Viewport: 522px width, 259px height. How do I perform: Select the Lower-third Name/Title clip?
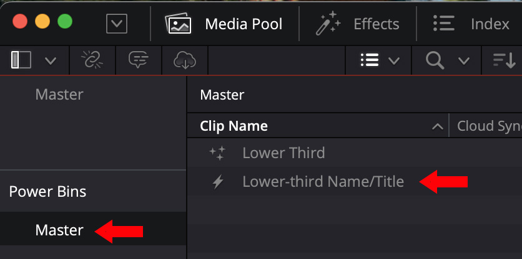click(x=323, y=182)
